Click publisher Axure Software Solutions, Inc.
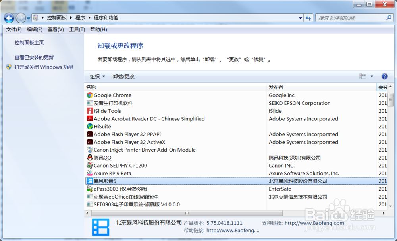The width and height of the screenshot is (397, 241). click(304, 174)
